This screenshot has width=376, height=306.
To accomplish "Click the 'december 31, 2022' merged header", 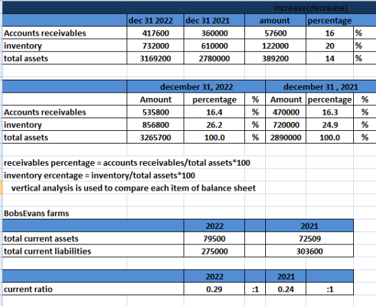I will pyautogui.click(x=196, y=87).
